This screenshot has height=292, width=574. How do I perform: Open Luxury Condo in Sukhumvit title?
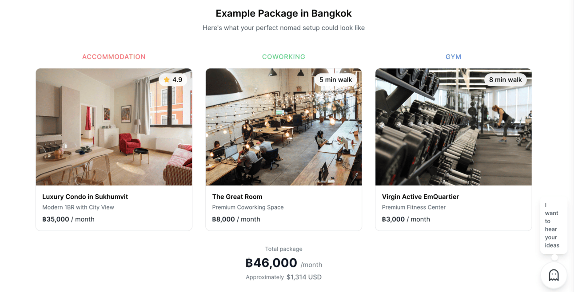point(85,197)
